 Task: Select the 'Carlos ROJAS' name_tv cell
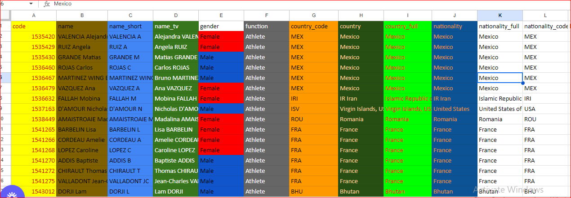(x=176, y=67)
